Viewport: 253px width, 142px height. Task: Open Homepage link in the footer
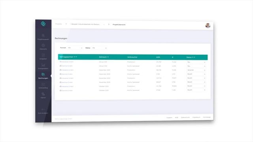tap(207, 117)
